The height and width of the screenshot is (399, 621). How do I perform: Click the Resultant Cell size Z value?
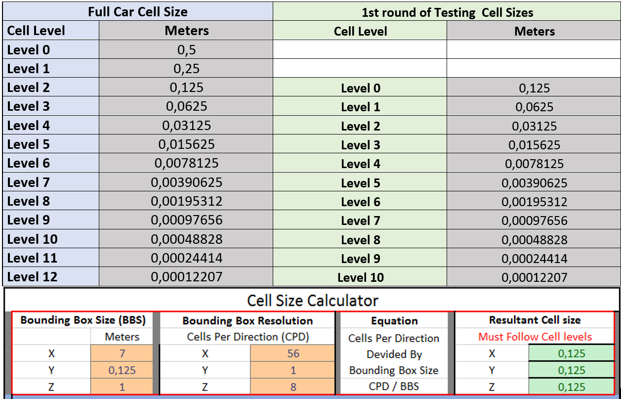coord(571,387)
